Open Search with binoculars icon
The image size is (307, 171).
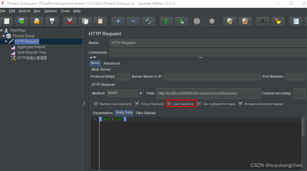point(263,21)
